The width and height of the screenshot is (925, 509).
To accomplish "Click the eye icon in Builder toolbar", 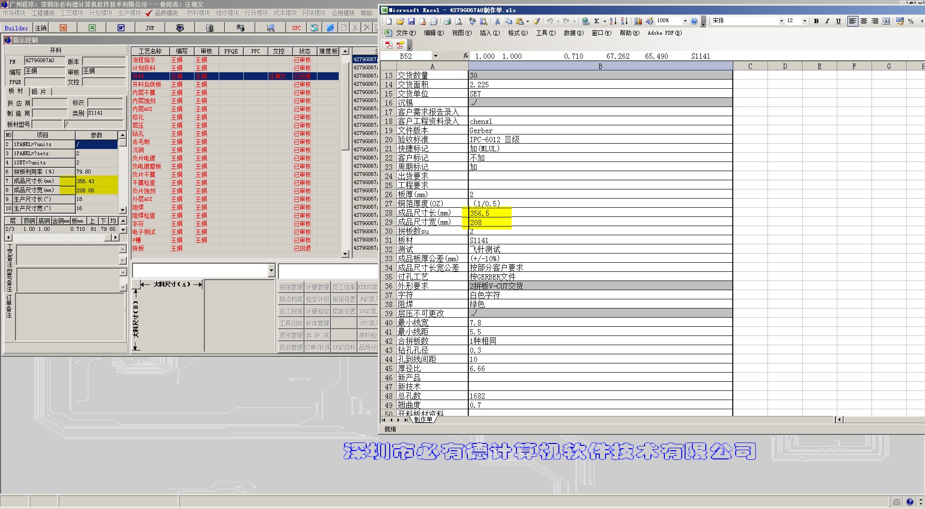I will click(180, 28).
